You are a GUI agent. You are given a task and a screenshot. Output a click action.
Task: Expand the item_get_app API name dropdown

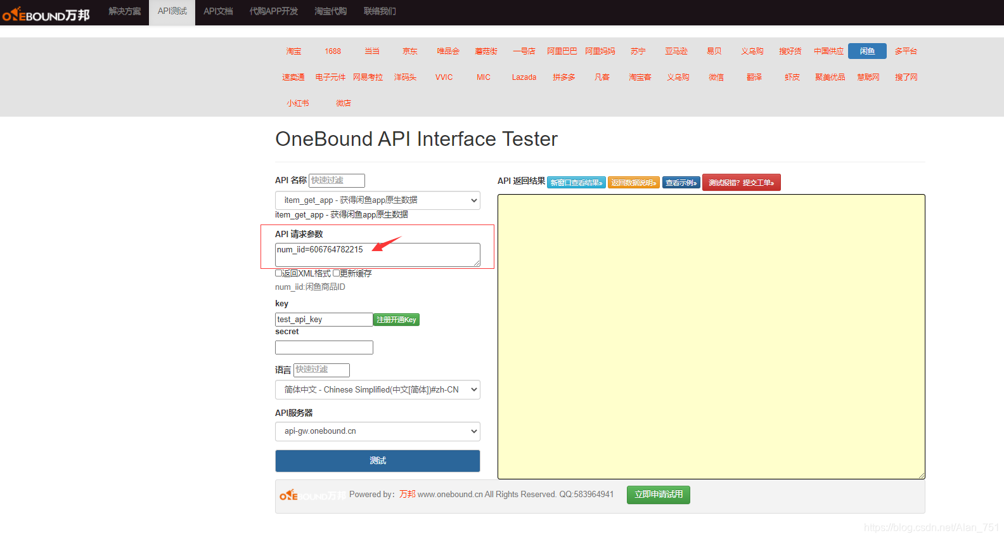(x=378, y=200)
